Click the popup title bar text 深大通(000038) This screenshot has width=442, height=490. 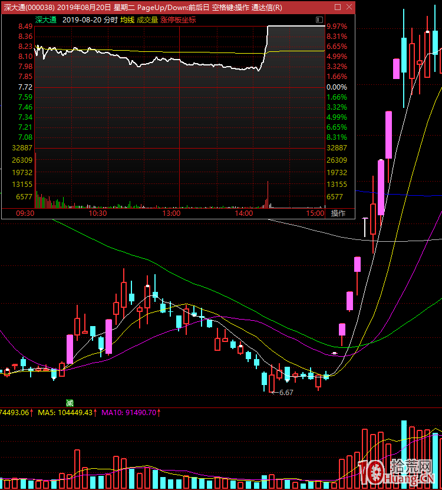click(x=29, y=8)
